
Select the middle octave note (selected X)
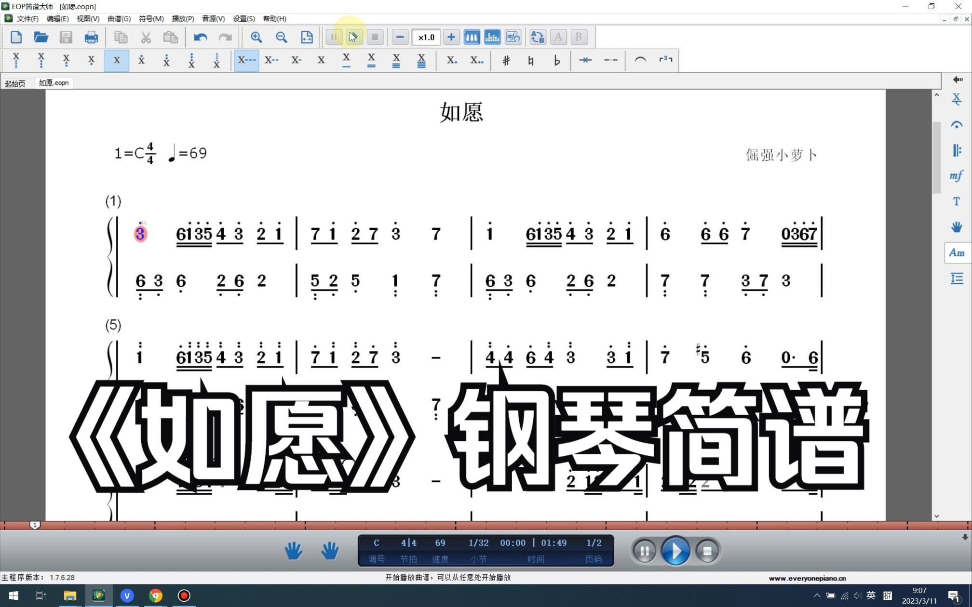click(x=117, y=61)
